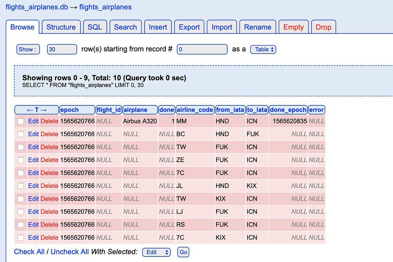The height and width of the screenshot is (262, 393).
Task: Tick the checkbox for the JL row
Action: point(21,186)
